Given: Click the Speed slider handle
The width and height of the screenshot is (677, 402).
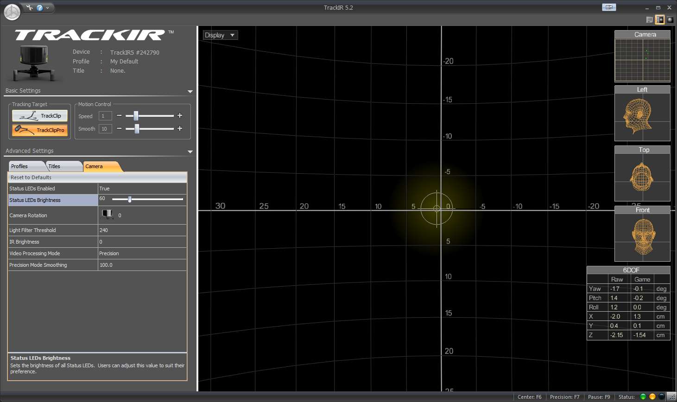Looking at the screenshot, I should tap(136, 116).
